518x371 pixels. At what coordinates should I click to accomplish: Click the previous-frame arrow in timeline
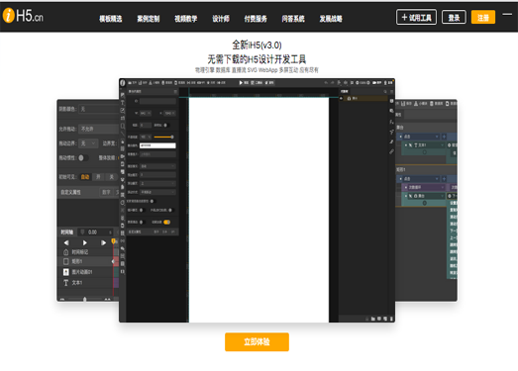66,243
